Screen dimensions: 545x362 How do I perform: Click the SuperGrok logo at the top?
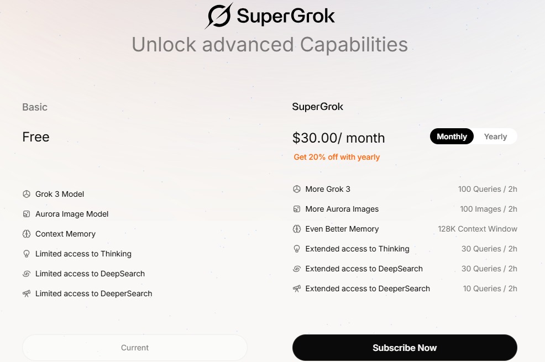coord(270,15)
